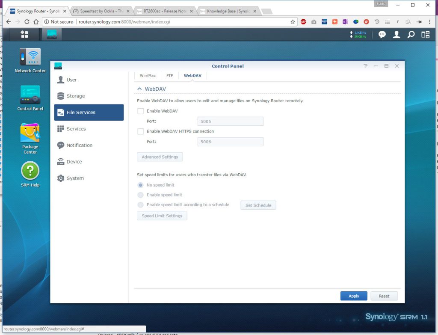Click the Set Schedule button
Screen dimensions: 438x335
(x=258, y=205)
